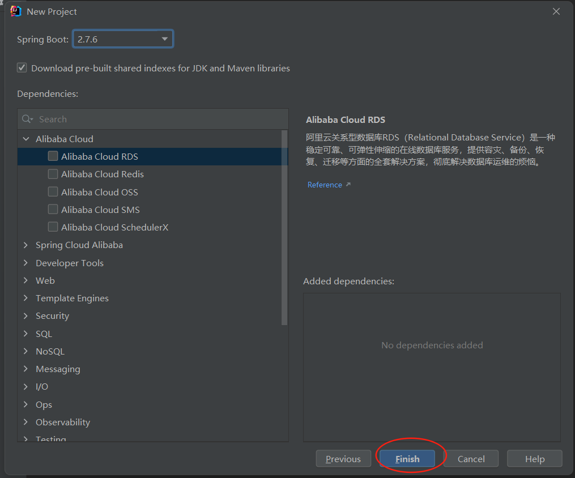Image resolution: width=575 pixels, height=478 pixels.
Task: Expand the I/O group
Action: click(x=25, y=386)
